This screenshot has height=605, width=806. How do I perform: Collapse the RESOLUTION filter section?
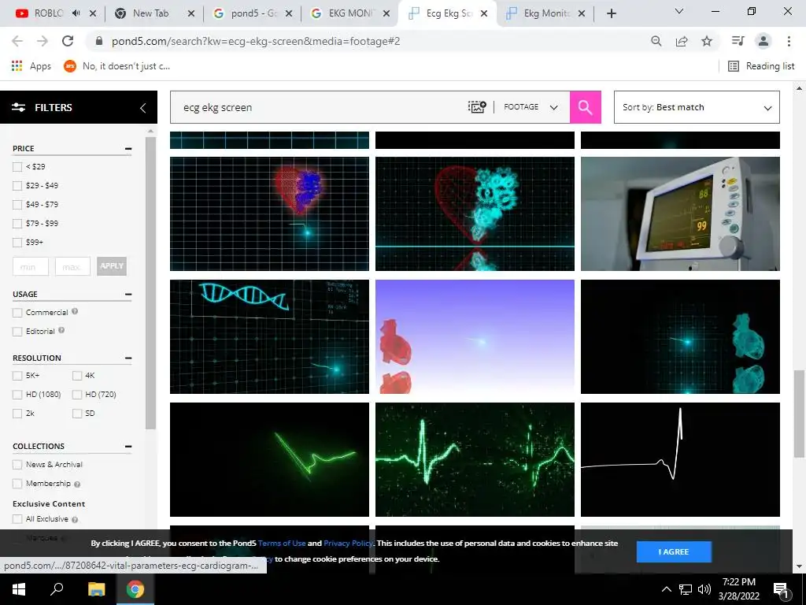point(128,358)
